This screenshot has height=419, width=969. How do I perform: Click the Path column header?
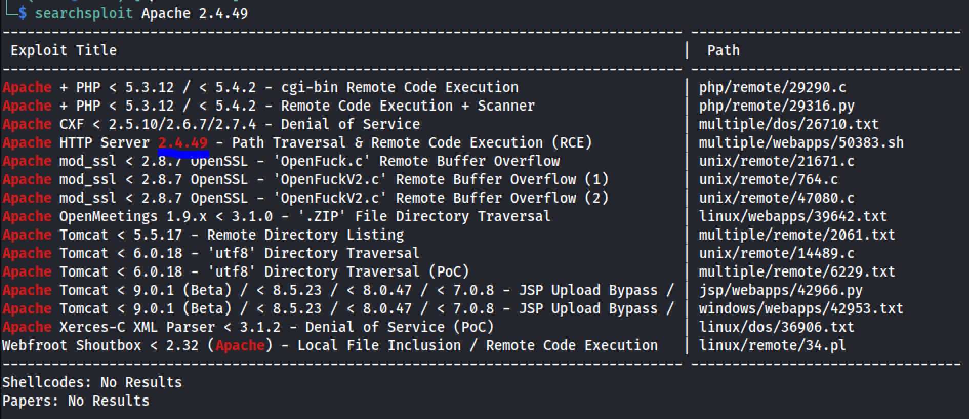coord(723,50)
